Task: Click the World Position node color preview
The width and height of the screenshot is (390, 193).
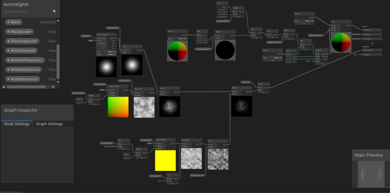Action: [177, 51]
